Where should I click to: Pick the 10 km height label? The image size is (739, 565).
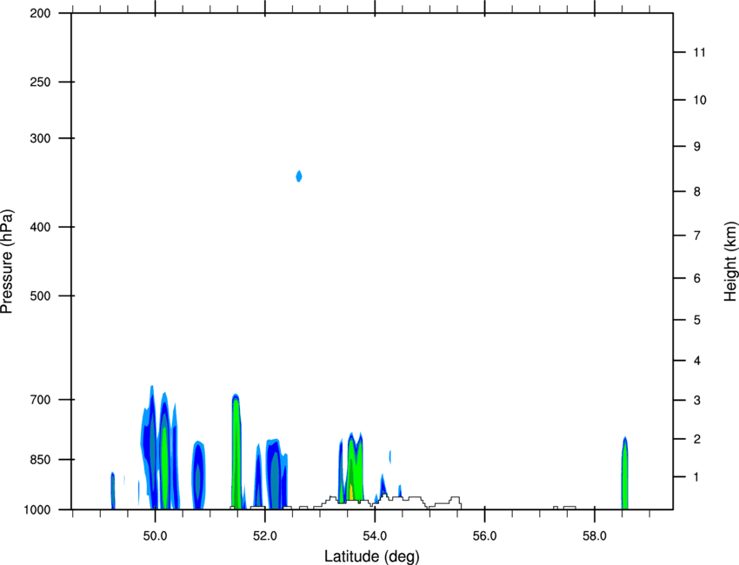pyautogui.click(x=699, y=100)
